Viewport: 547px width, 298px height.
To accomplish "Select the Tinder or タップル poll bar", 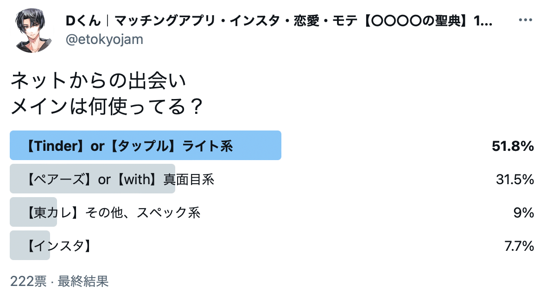I will 146,145.
